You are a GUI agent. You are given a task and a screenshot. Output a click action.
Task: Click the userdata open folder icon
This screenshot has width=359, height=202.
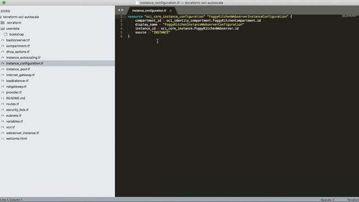2,29
